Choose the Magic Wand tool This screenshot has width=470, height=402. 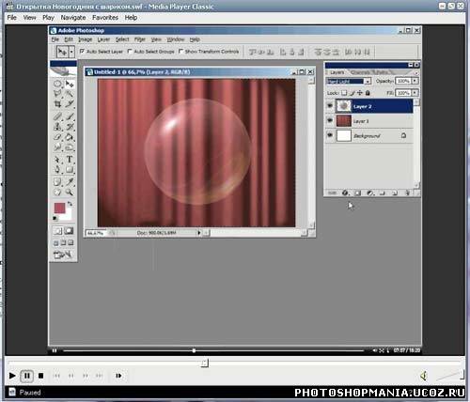pos(70,94)
